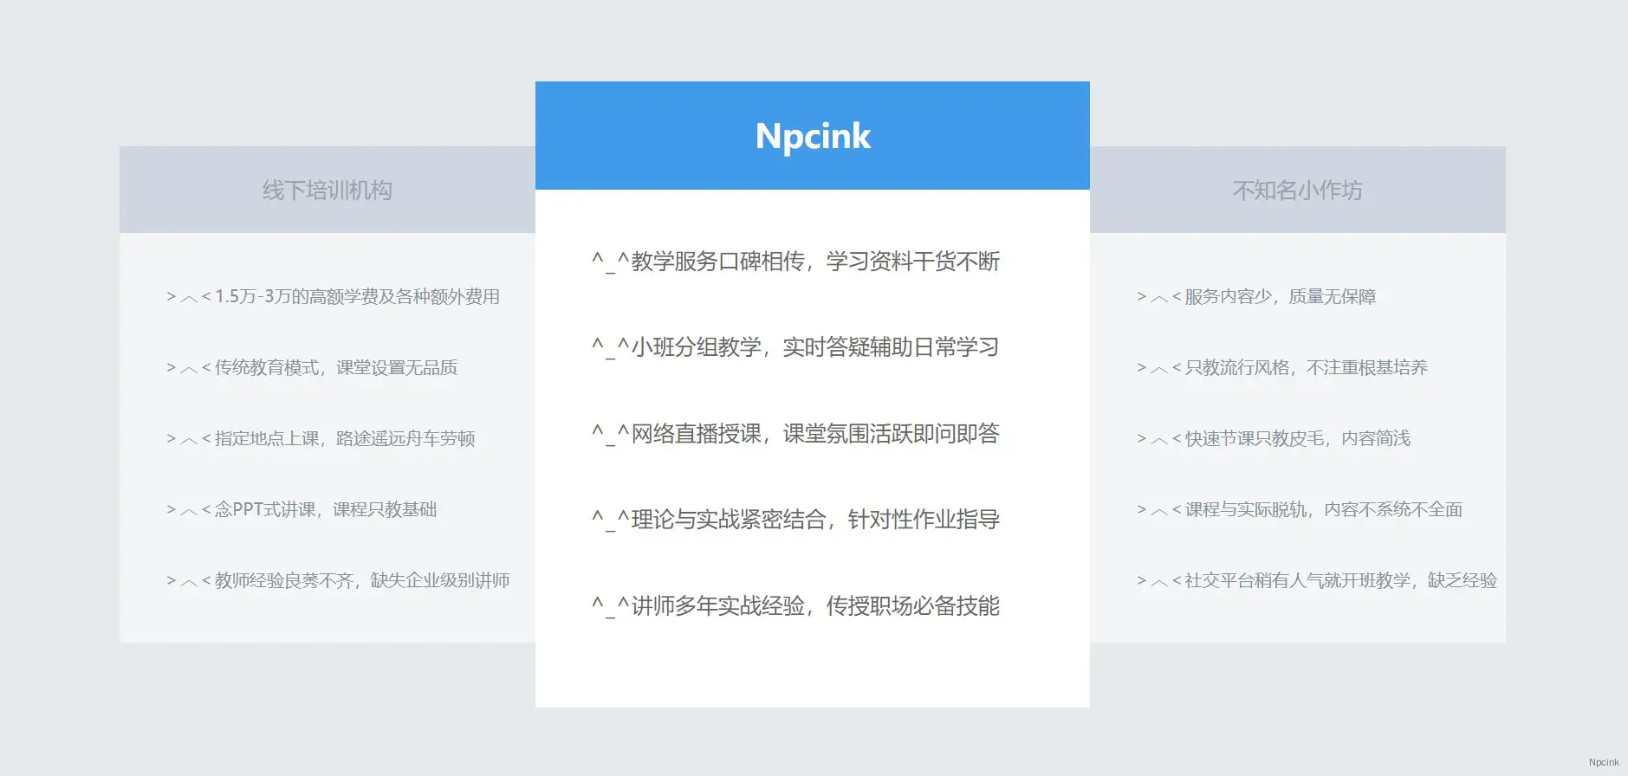Click the smiley before 教学服务口碑相传
Screen dimensions: 1628x776
pos(610,262)
